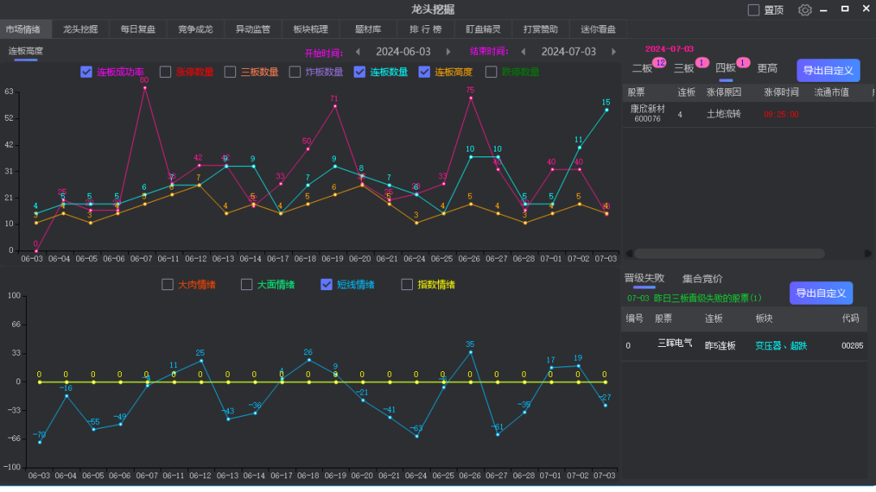The image size is (876, 492).
Task: Select the 连板高度 sub-tab above the chart
Action: click(x=26, y=51)
